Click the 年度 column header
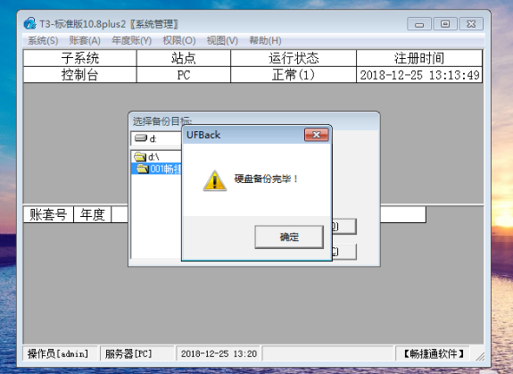 [93, 214]
